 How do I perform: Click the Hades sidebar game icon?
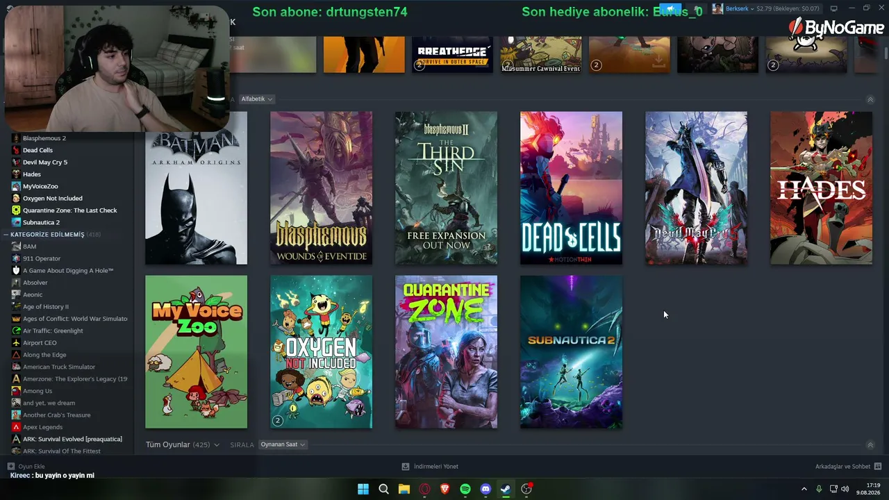click(x=16, y=174)
